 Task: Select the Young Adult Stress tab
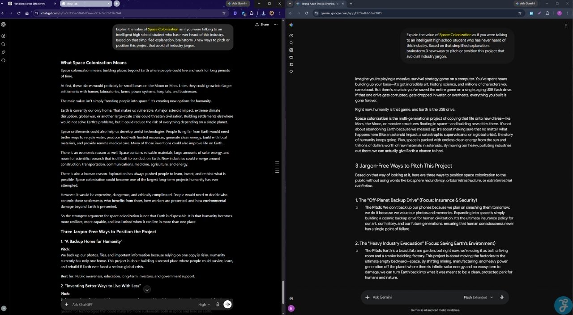pos(321,4)
